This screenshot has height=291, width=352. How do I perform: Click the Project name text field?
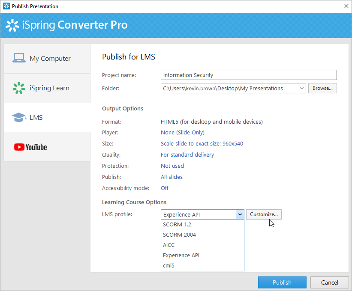click(x=249, y=75)
